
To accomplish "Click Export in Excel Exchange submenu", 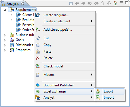I will click(110, 91).
